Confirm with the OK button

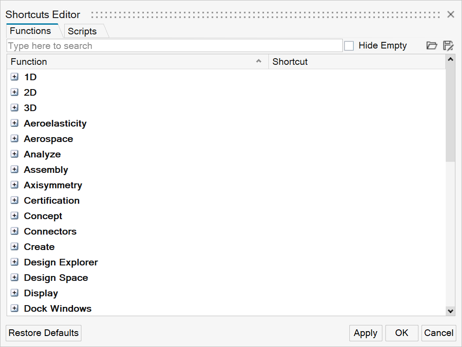point(401,333)
